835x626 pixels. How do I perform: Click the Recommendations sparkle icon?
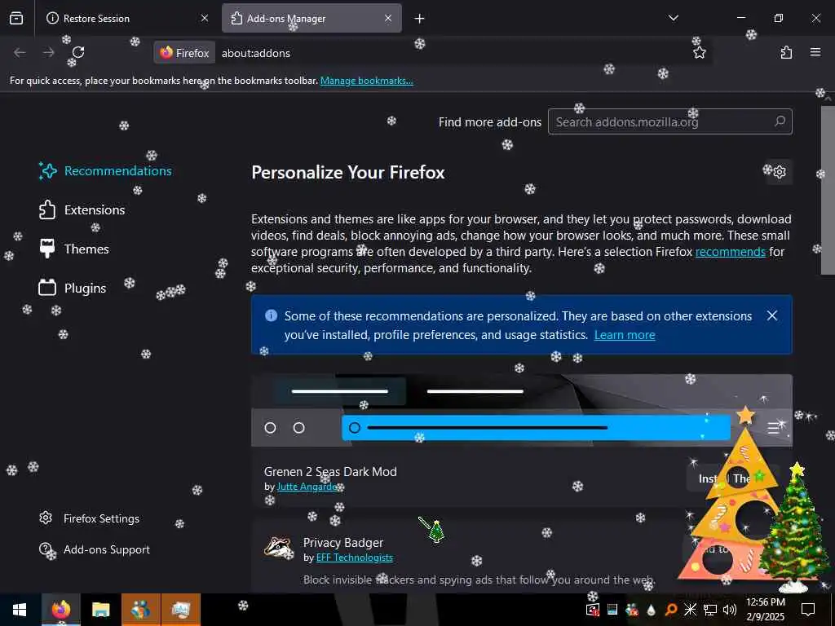[x=47, y=170]
